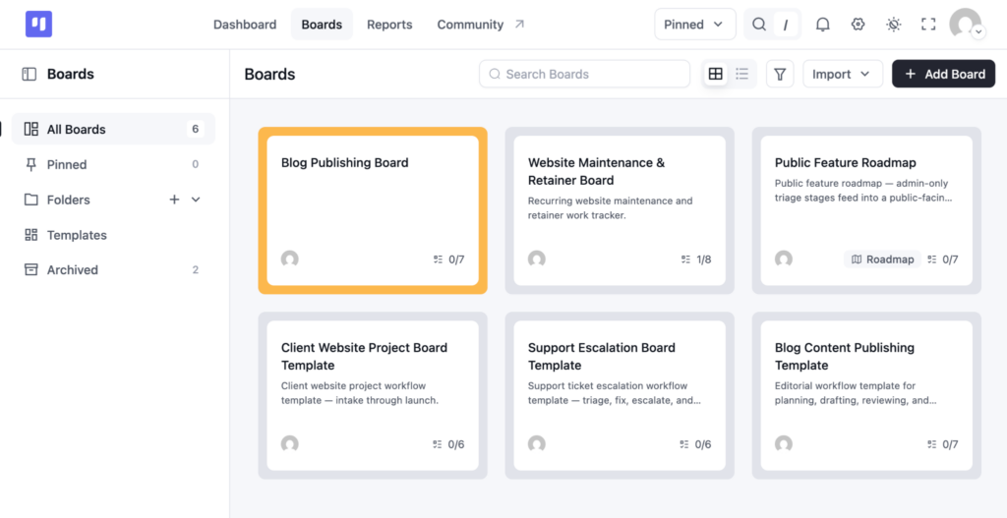Click the Add Board button
The width and height of the screenshot is (1007, 518).
tap(943, 75)
